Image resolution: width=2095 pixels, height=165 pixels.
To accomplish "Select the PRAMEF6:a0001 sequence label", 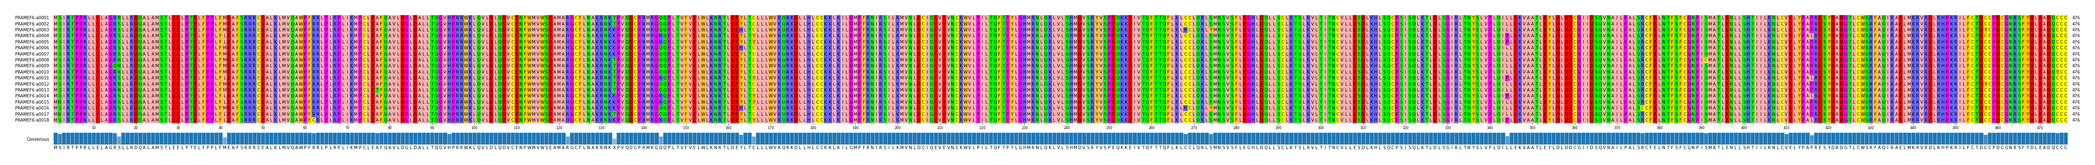I will click(32, 18).
